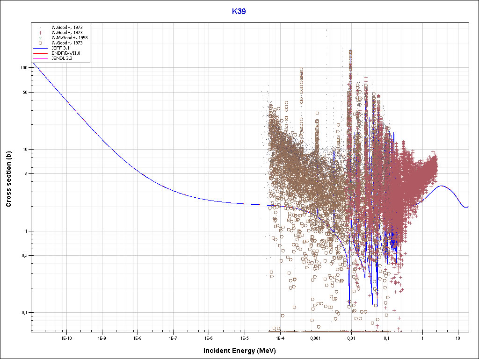479x359 pixels.
Task: Click the 50 tick label on y-axis
Action: point(25,92)
